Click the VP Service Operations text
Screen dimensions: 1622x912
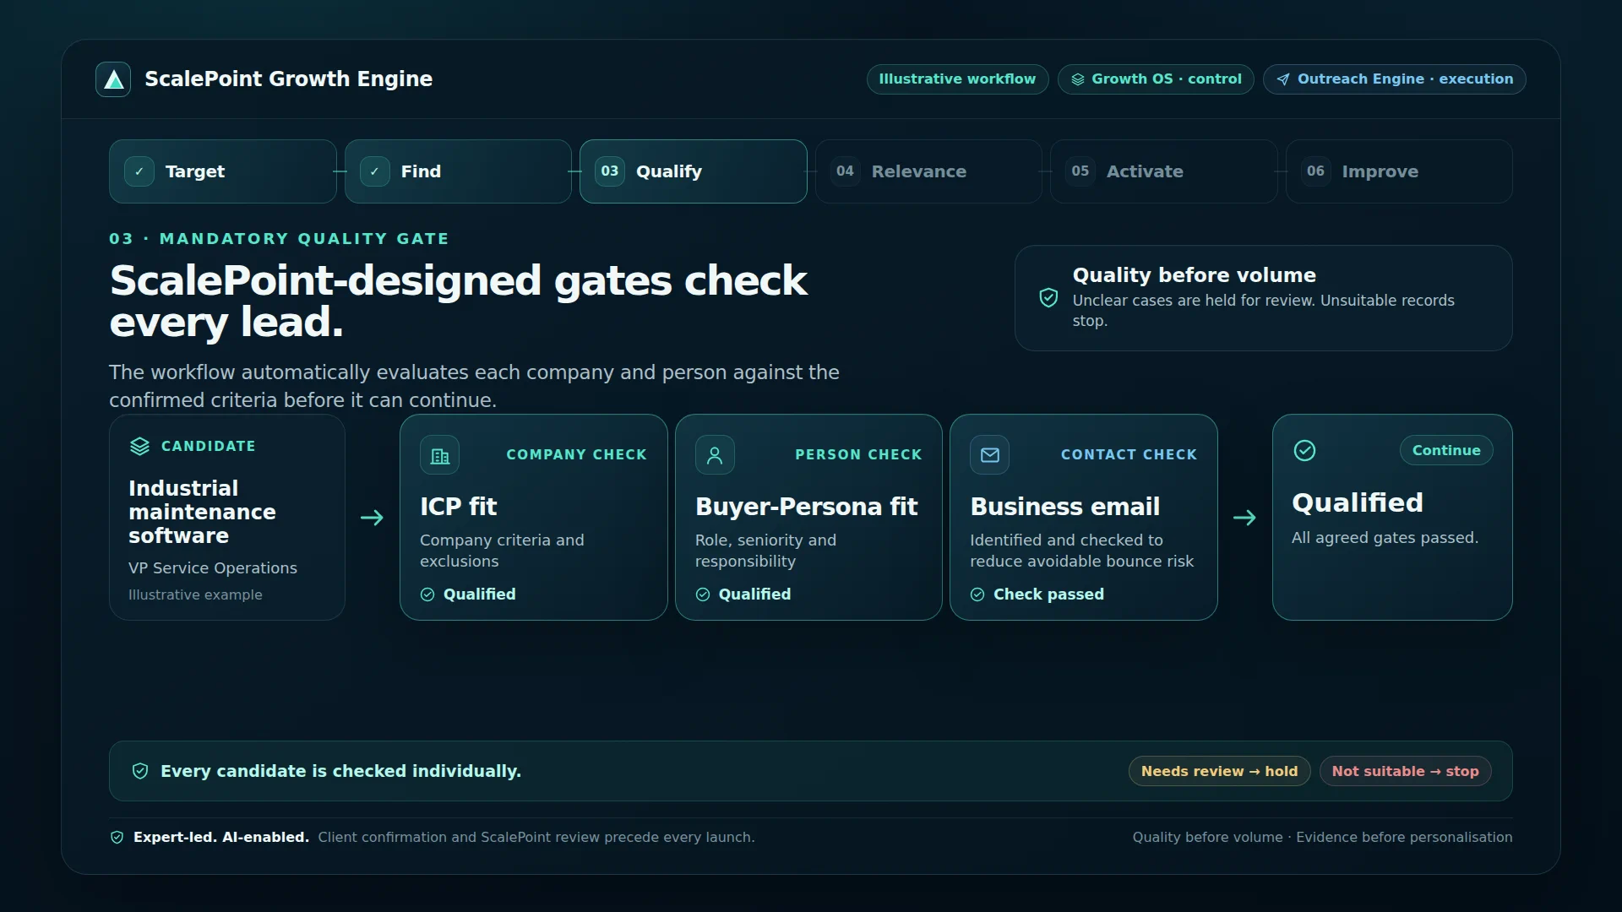pos(213,568)
